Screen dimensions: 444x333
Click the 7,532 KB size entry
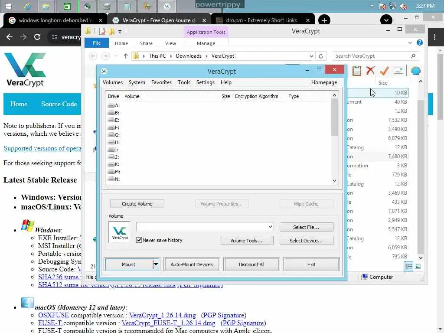(x=397, y=120)
